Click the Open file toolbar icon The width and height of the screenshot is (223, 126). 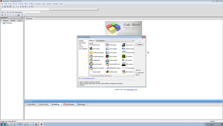tap(5, 6)
